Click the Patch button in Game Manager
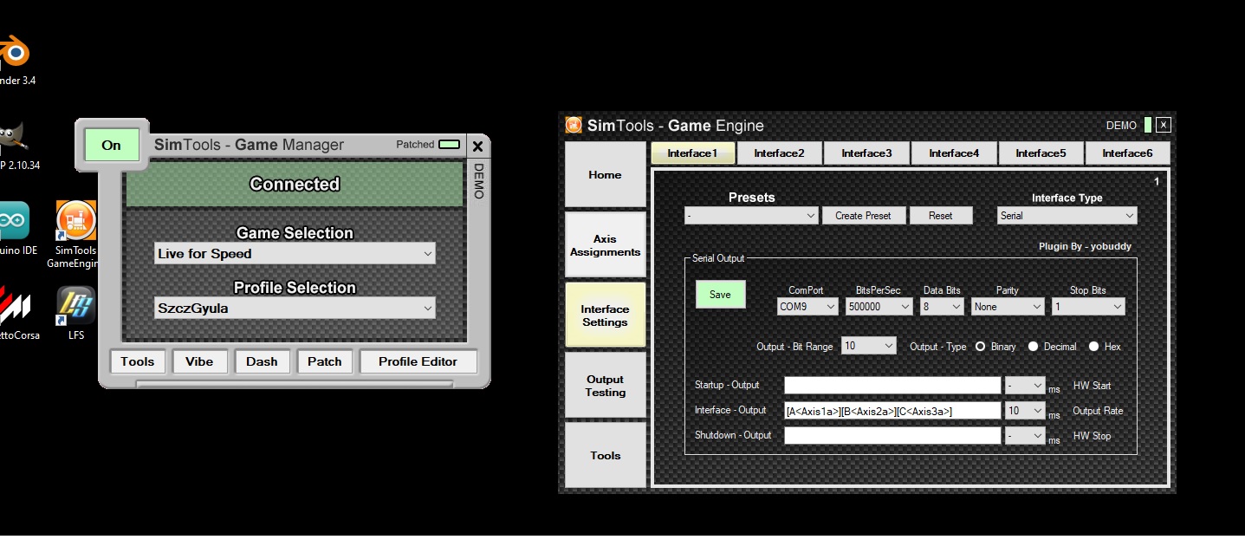Image resolution: width=1245 pixels, height=546 pixels. [324, 361]
